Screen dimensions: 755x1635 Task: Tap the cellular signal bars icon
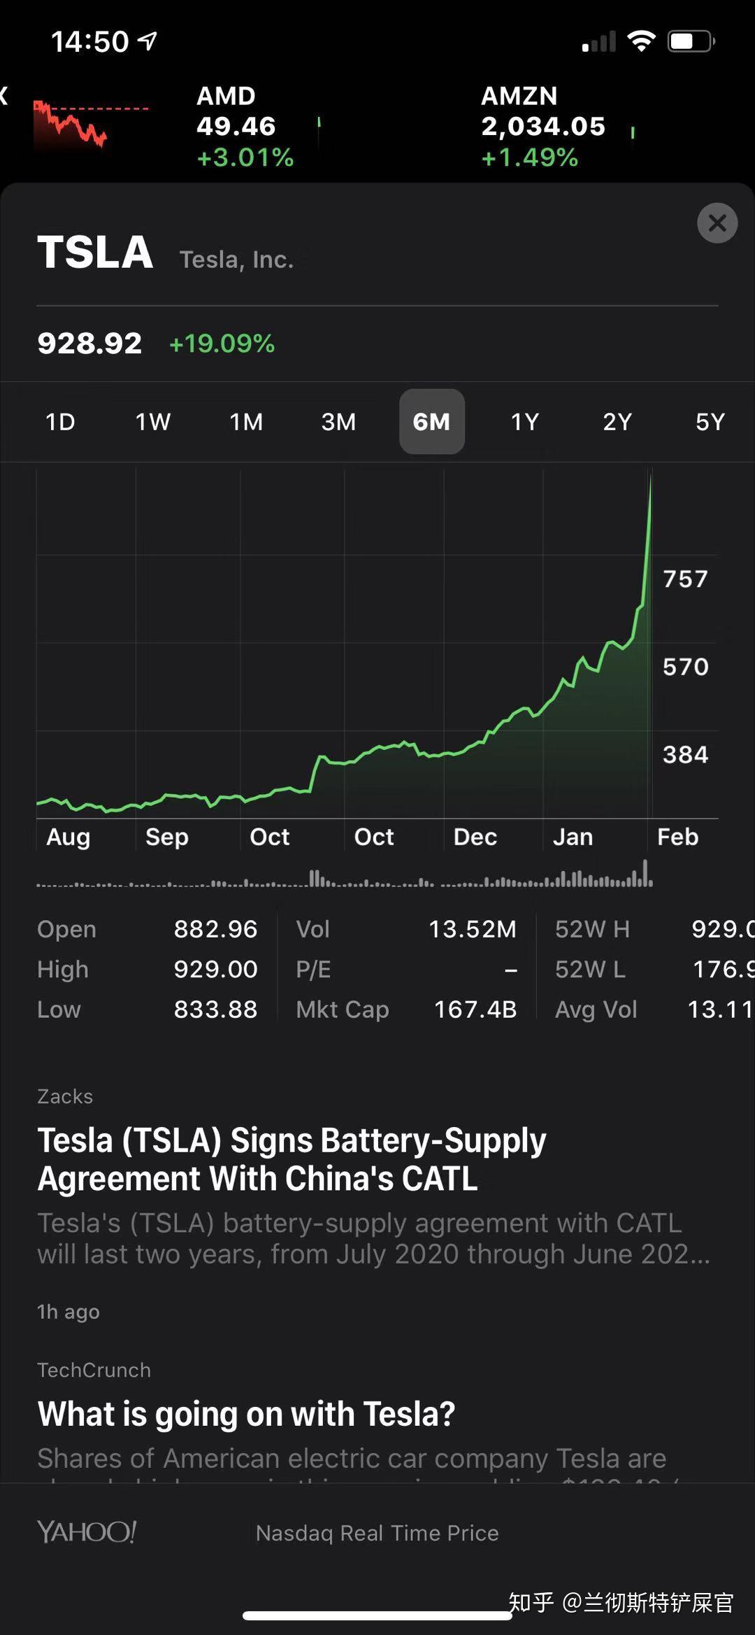(x=599, y=42)
